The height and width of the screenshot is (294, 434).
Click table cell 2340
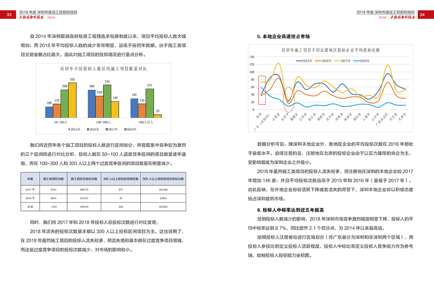tap(53, 190)
